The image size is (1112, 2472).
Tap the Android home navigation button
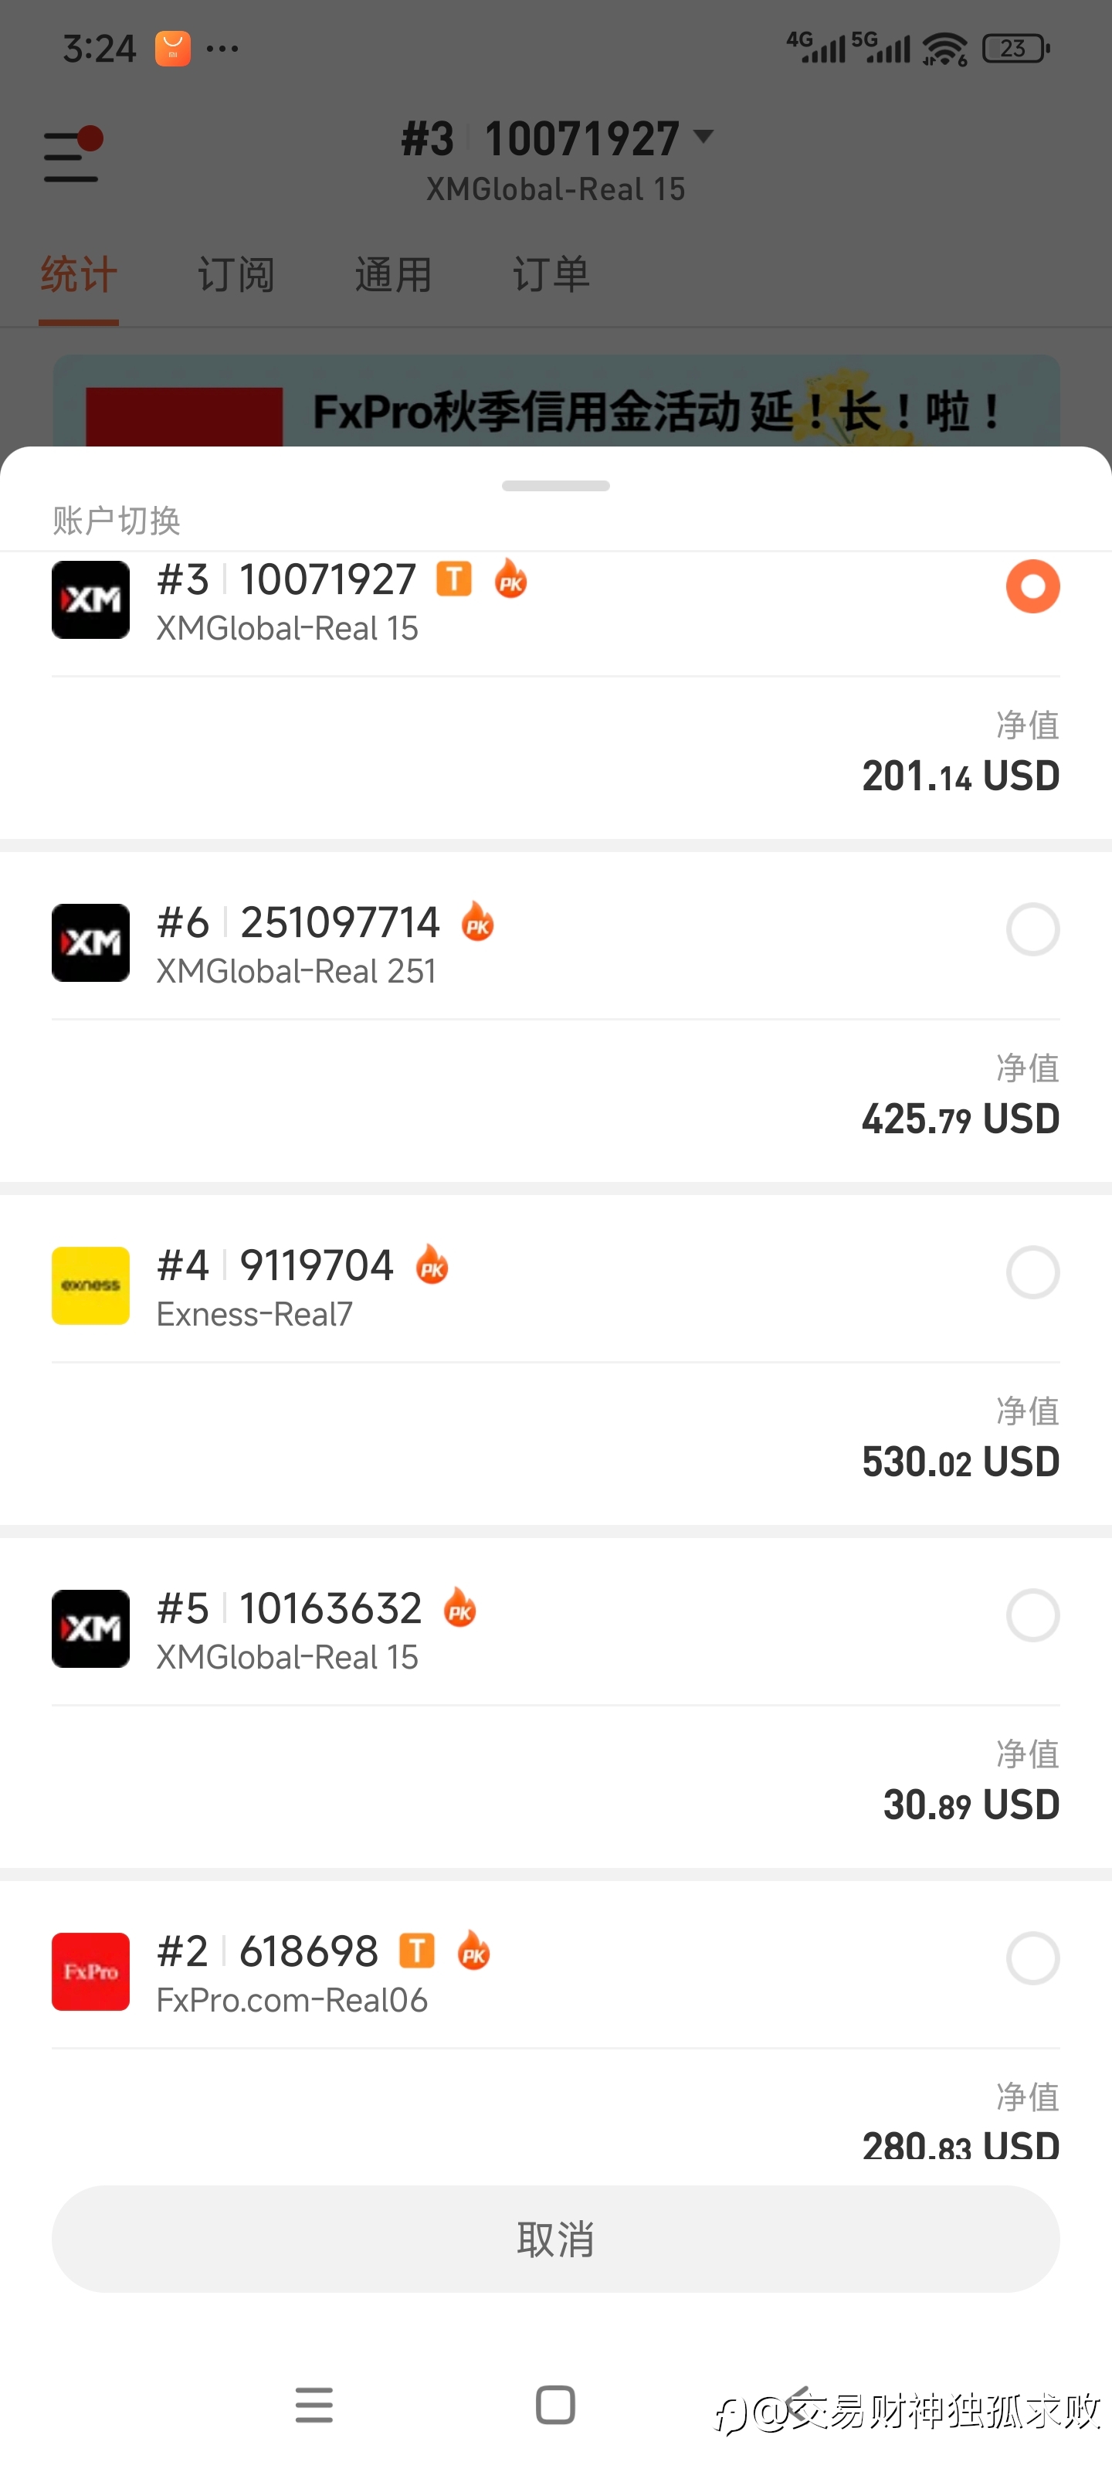pyautogui.click(x=555, y=2405)
